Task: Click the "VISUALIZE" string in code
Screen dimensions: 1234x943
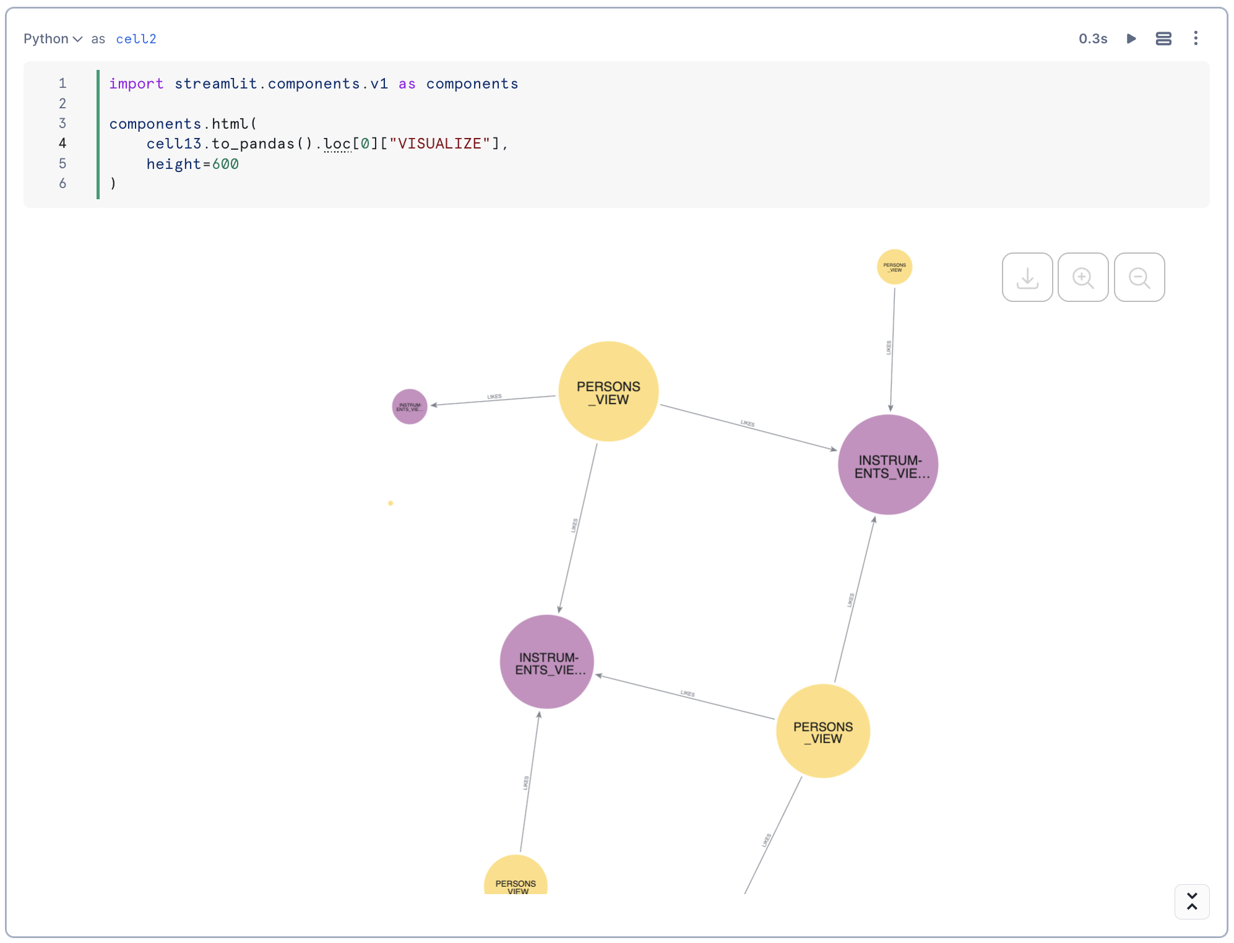Action: pos(439,144)
